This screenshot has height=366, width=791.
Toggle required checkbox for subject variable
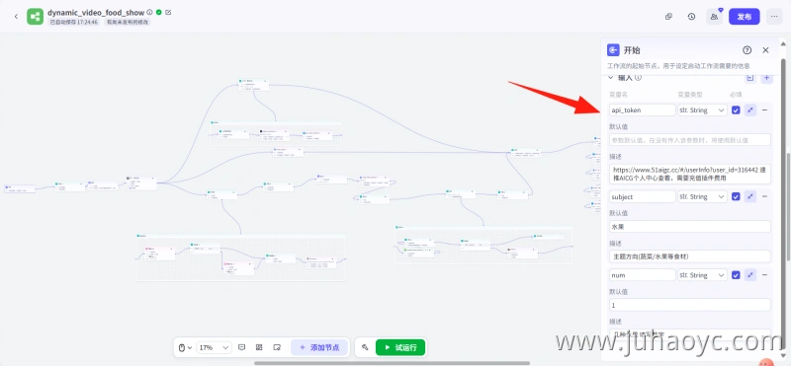click(736, 196)
